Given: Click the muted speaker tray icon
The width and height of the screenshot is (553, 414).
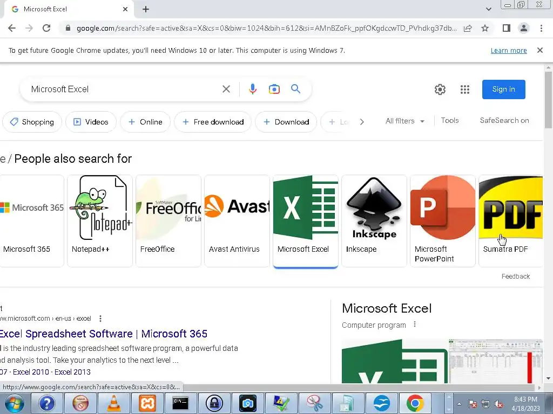Looking at the screenshot, I should 498,404.
